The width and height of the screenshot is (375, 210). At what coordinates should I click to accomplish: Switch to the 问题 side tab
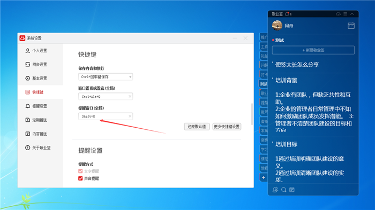tap(264, 65)
